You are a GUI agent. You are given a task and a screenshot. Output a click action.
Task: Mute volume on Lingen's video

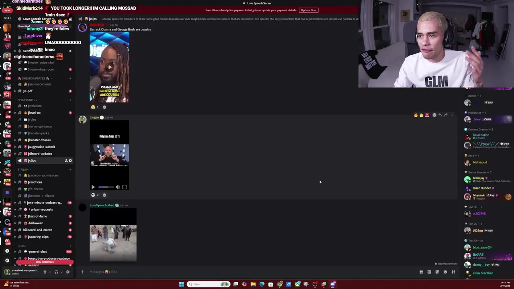(118, 187)
